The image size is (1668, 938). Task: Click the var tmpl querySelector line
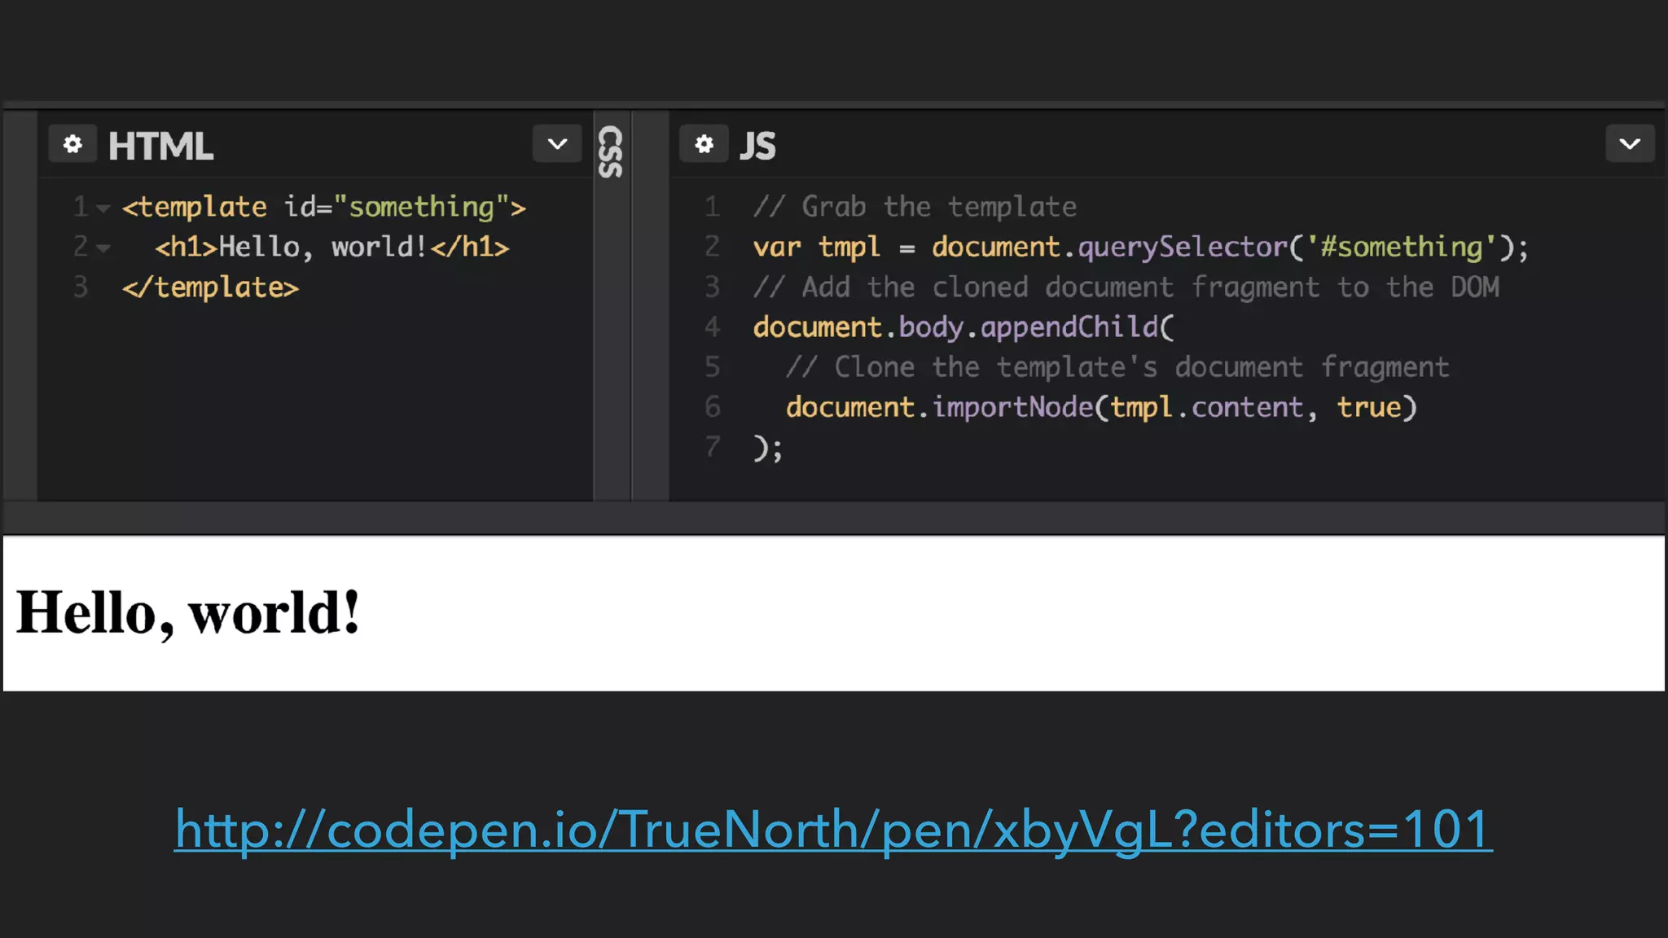coord(1140,247)
